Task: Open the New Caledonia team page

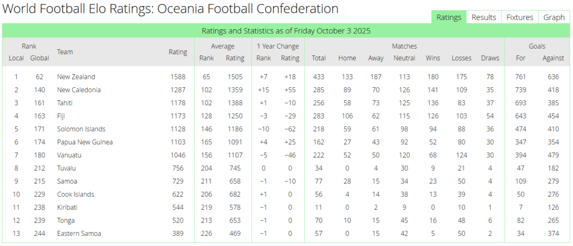Action: point(79,90)
